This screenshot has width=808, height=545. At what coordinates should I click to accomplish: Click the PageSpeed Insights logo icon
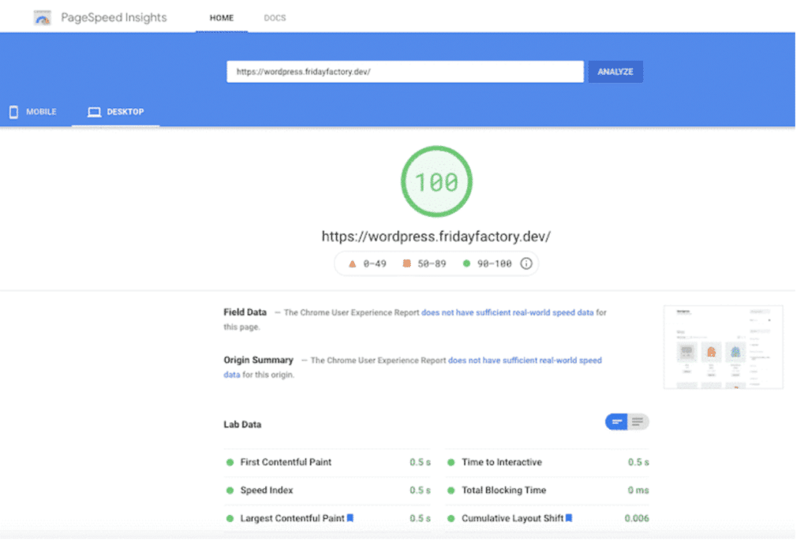coord(43,18)
